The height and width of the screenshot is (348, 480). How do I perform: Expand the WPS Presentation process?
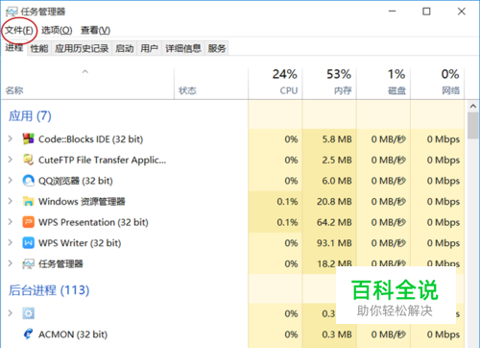(x=11, y=222)
